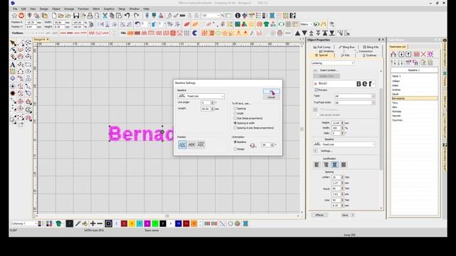Choose the Select Object arrow tool
Screen dimensions: 456x256
[x=13, y=43]
